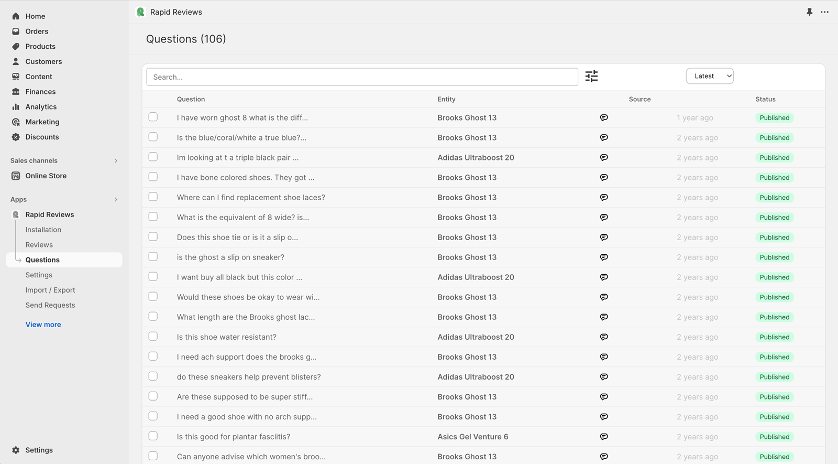Screen dimensions: 838x464
Task: Click the Settings gear icon at bottom left
Action: [16, 450]
